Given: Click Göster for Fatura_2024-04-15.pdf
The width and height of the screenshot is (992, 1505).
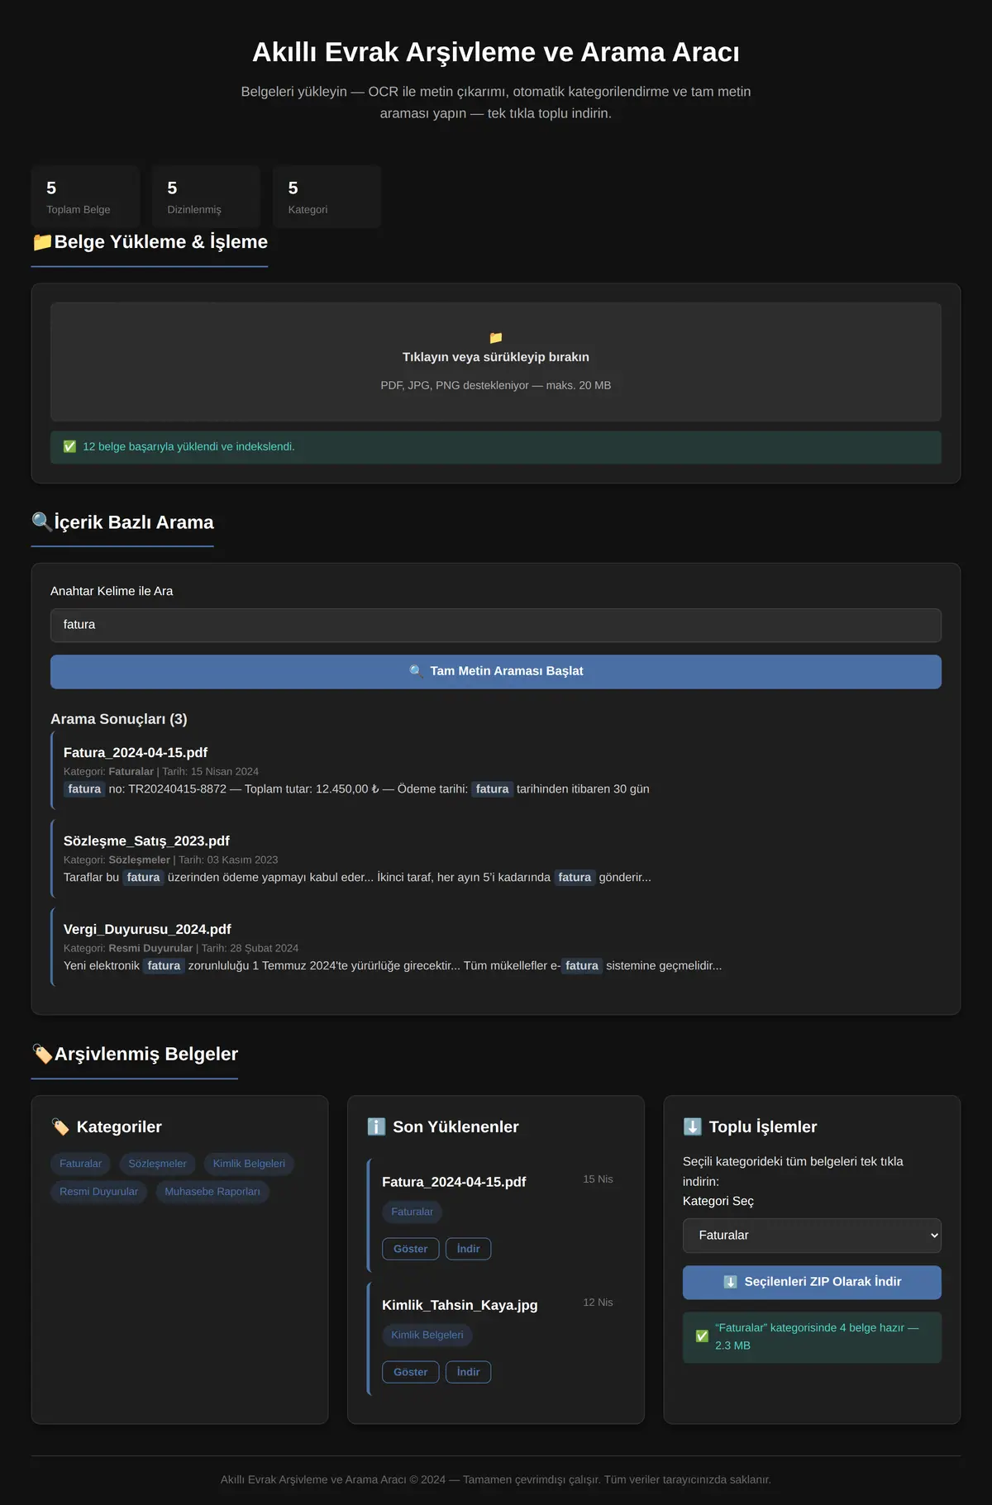Looking at the screenshot, I should [411, 1249].
